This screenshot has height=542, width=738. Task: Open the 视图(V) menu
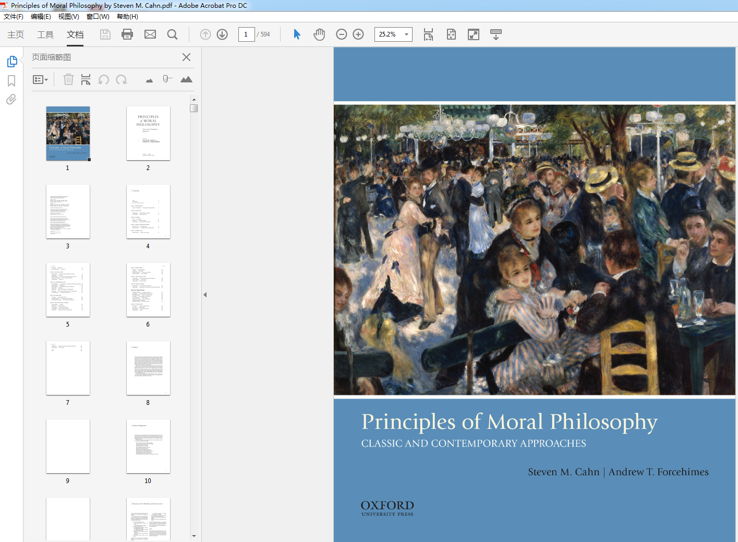click(x=69, y=17)
